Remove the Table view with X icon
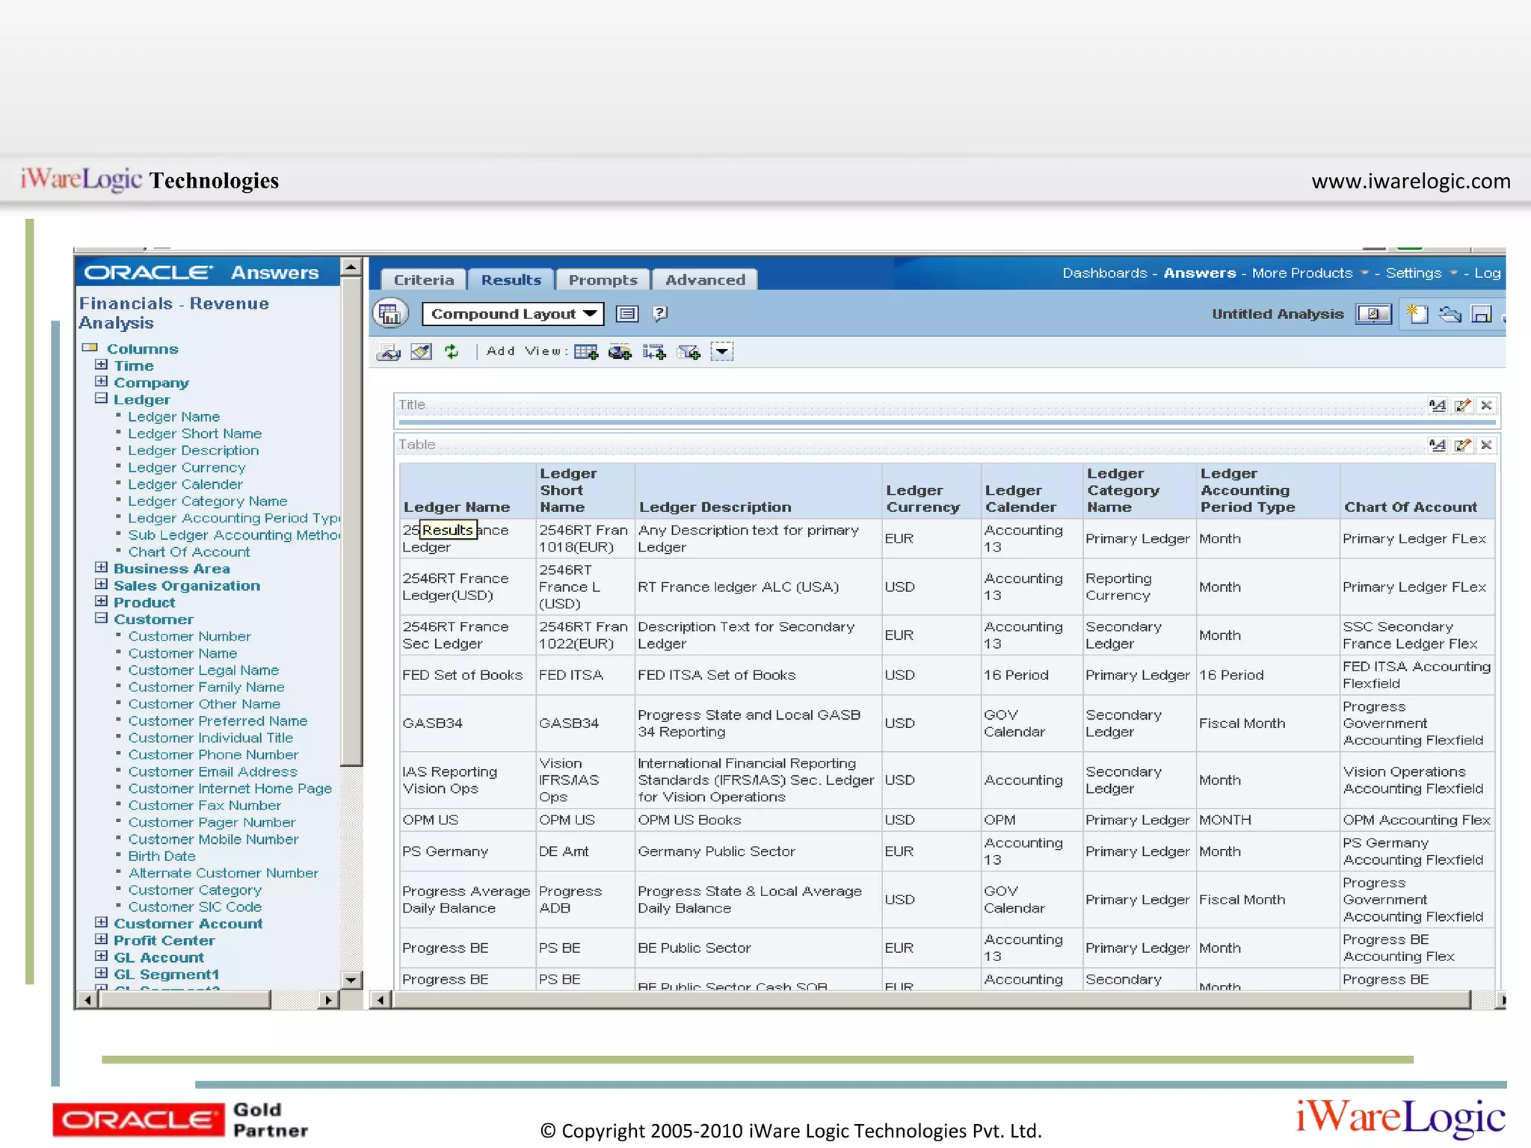The width and height of the screenshot is (1531, 1148). 1486,445
